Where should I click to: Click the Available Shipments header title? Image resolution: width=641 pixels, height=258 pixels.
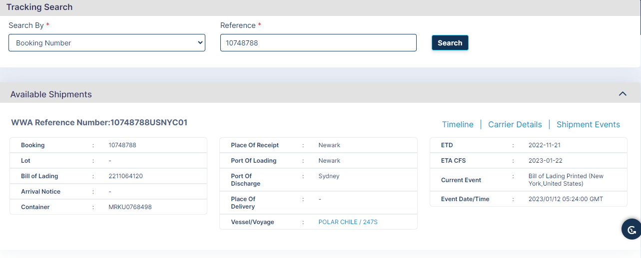(x=51, y=94)
